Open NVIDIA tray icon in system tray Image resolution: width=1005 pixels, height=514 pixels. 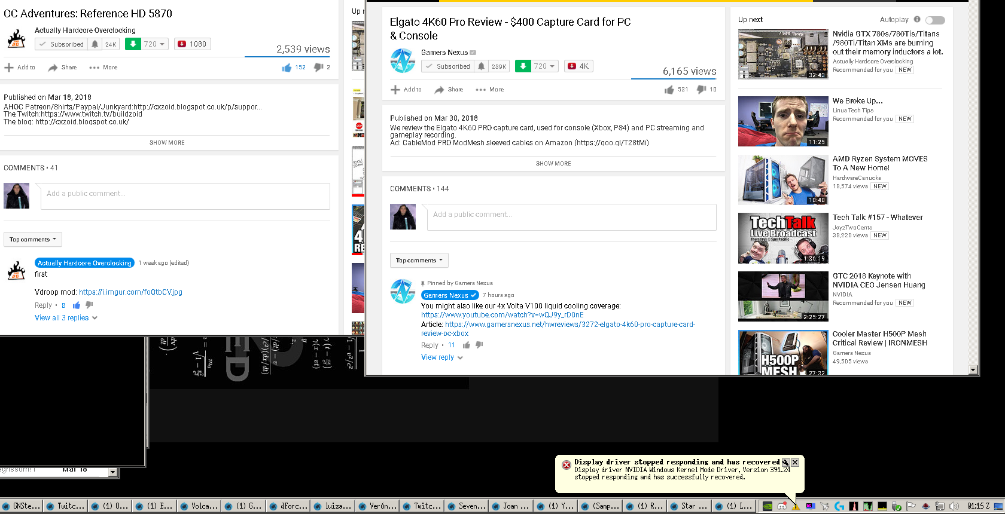pyautogui.click(x=767, y=506)
